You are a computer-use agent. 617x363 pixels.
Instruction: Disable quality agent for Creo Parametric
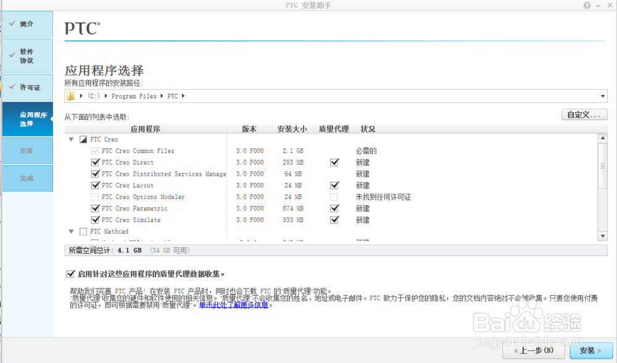[334, 208]
